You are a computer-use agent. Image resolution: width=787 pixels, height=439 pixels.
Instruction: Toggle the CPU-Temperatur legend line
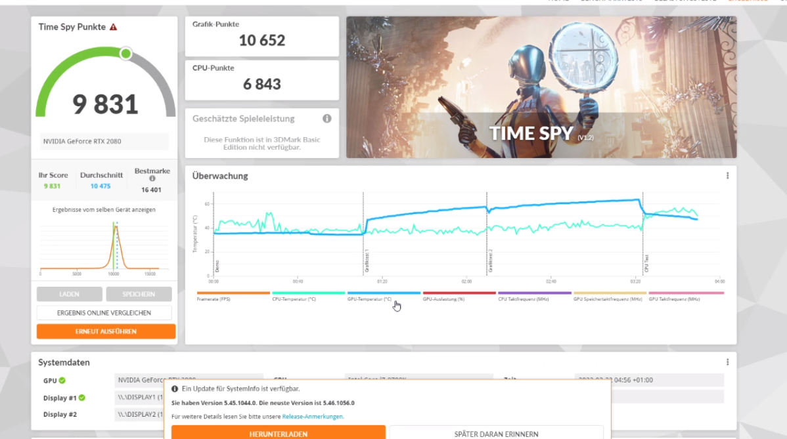click(308, 296)
